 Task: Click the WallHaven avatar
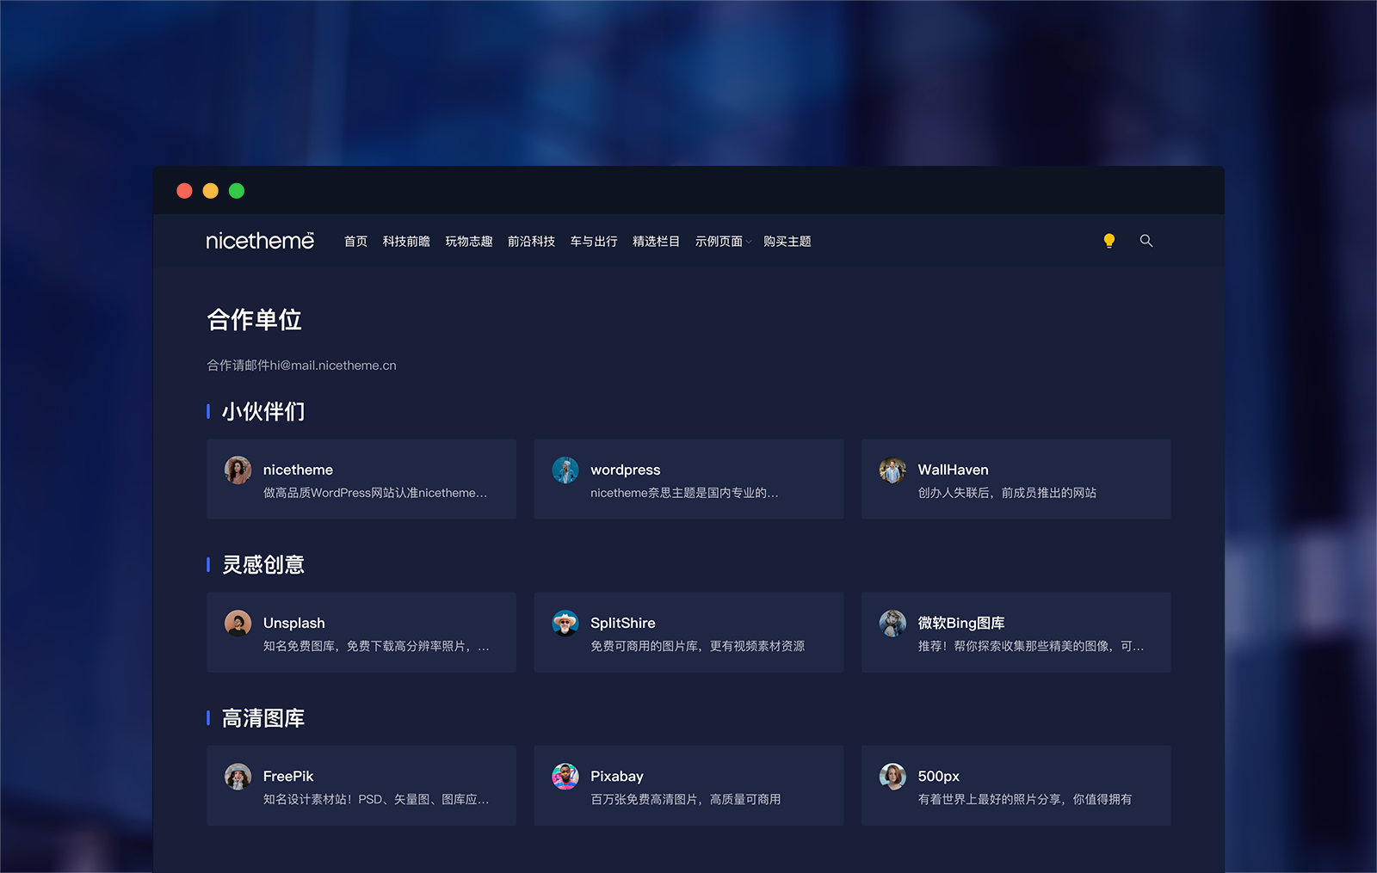[x=892, y=470]
